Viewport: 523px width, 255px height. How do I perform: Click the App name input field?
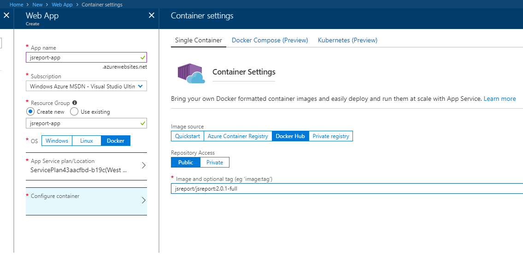coord(86,58)
